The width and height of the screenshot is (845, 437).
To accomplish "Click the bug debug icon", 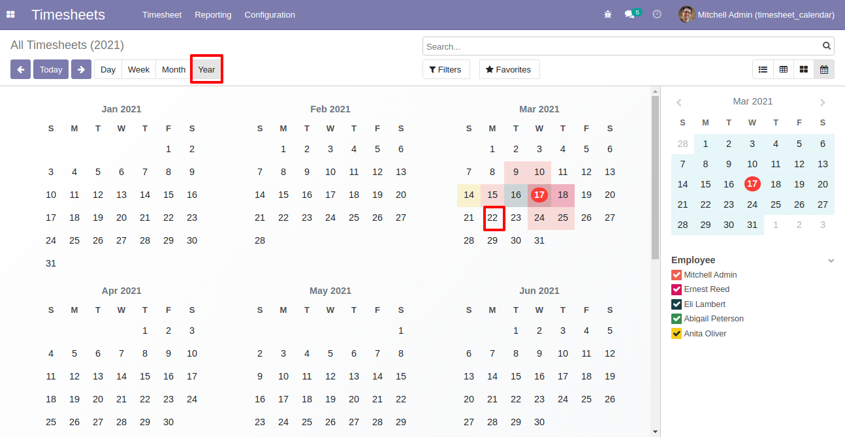I will pyautogui.click(x=608, y=14).
